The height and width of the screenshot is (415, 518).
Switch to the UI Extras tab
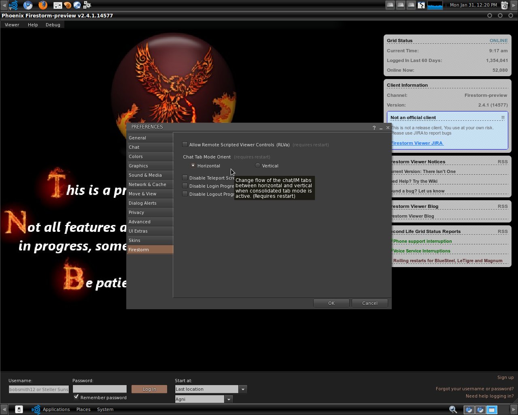coord(150,231)
